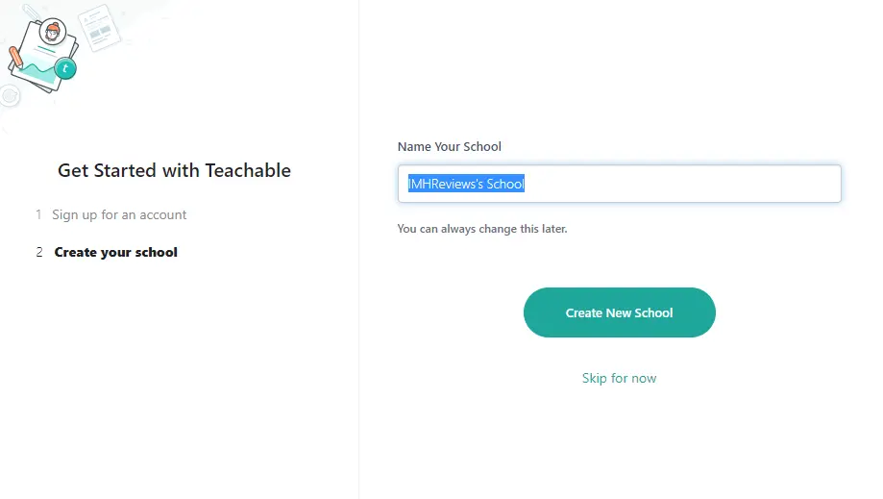Click the warning triangle on faded document
This screenshot has height=499, width=883.
point(87,19)
